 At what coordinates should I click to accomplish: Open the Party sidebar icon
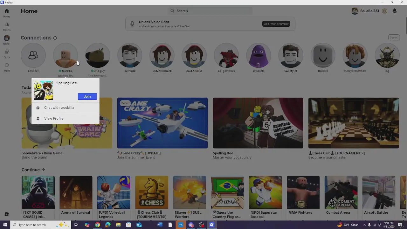point(7,52)
